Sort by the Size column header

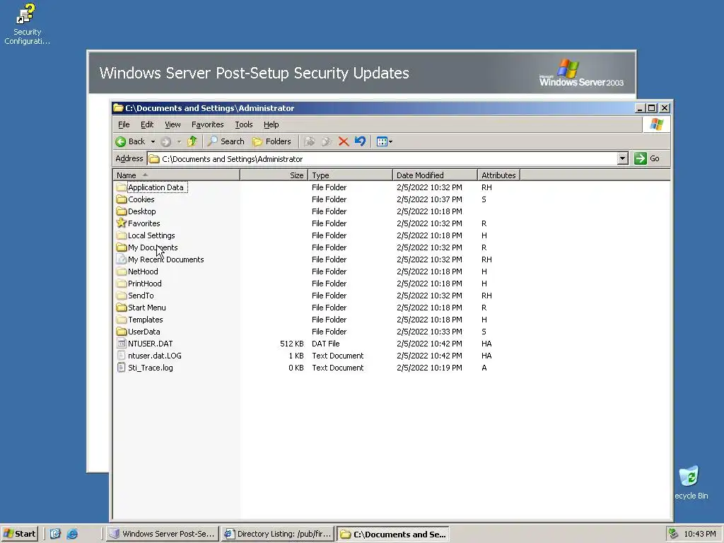(274, 175)
